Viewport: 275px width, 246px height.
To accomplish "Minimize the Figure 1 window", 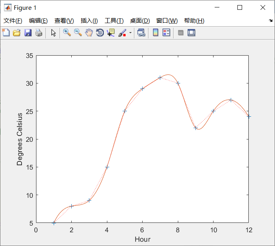I will click(x=217, y=7).
